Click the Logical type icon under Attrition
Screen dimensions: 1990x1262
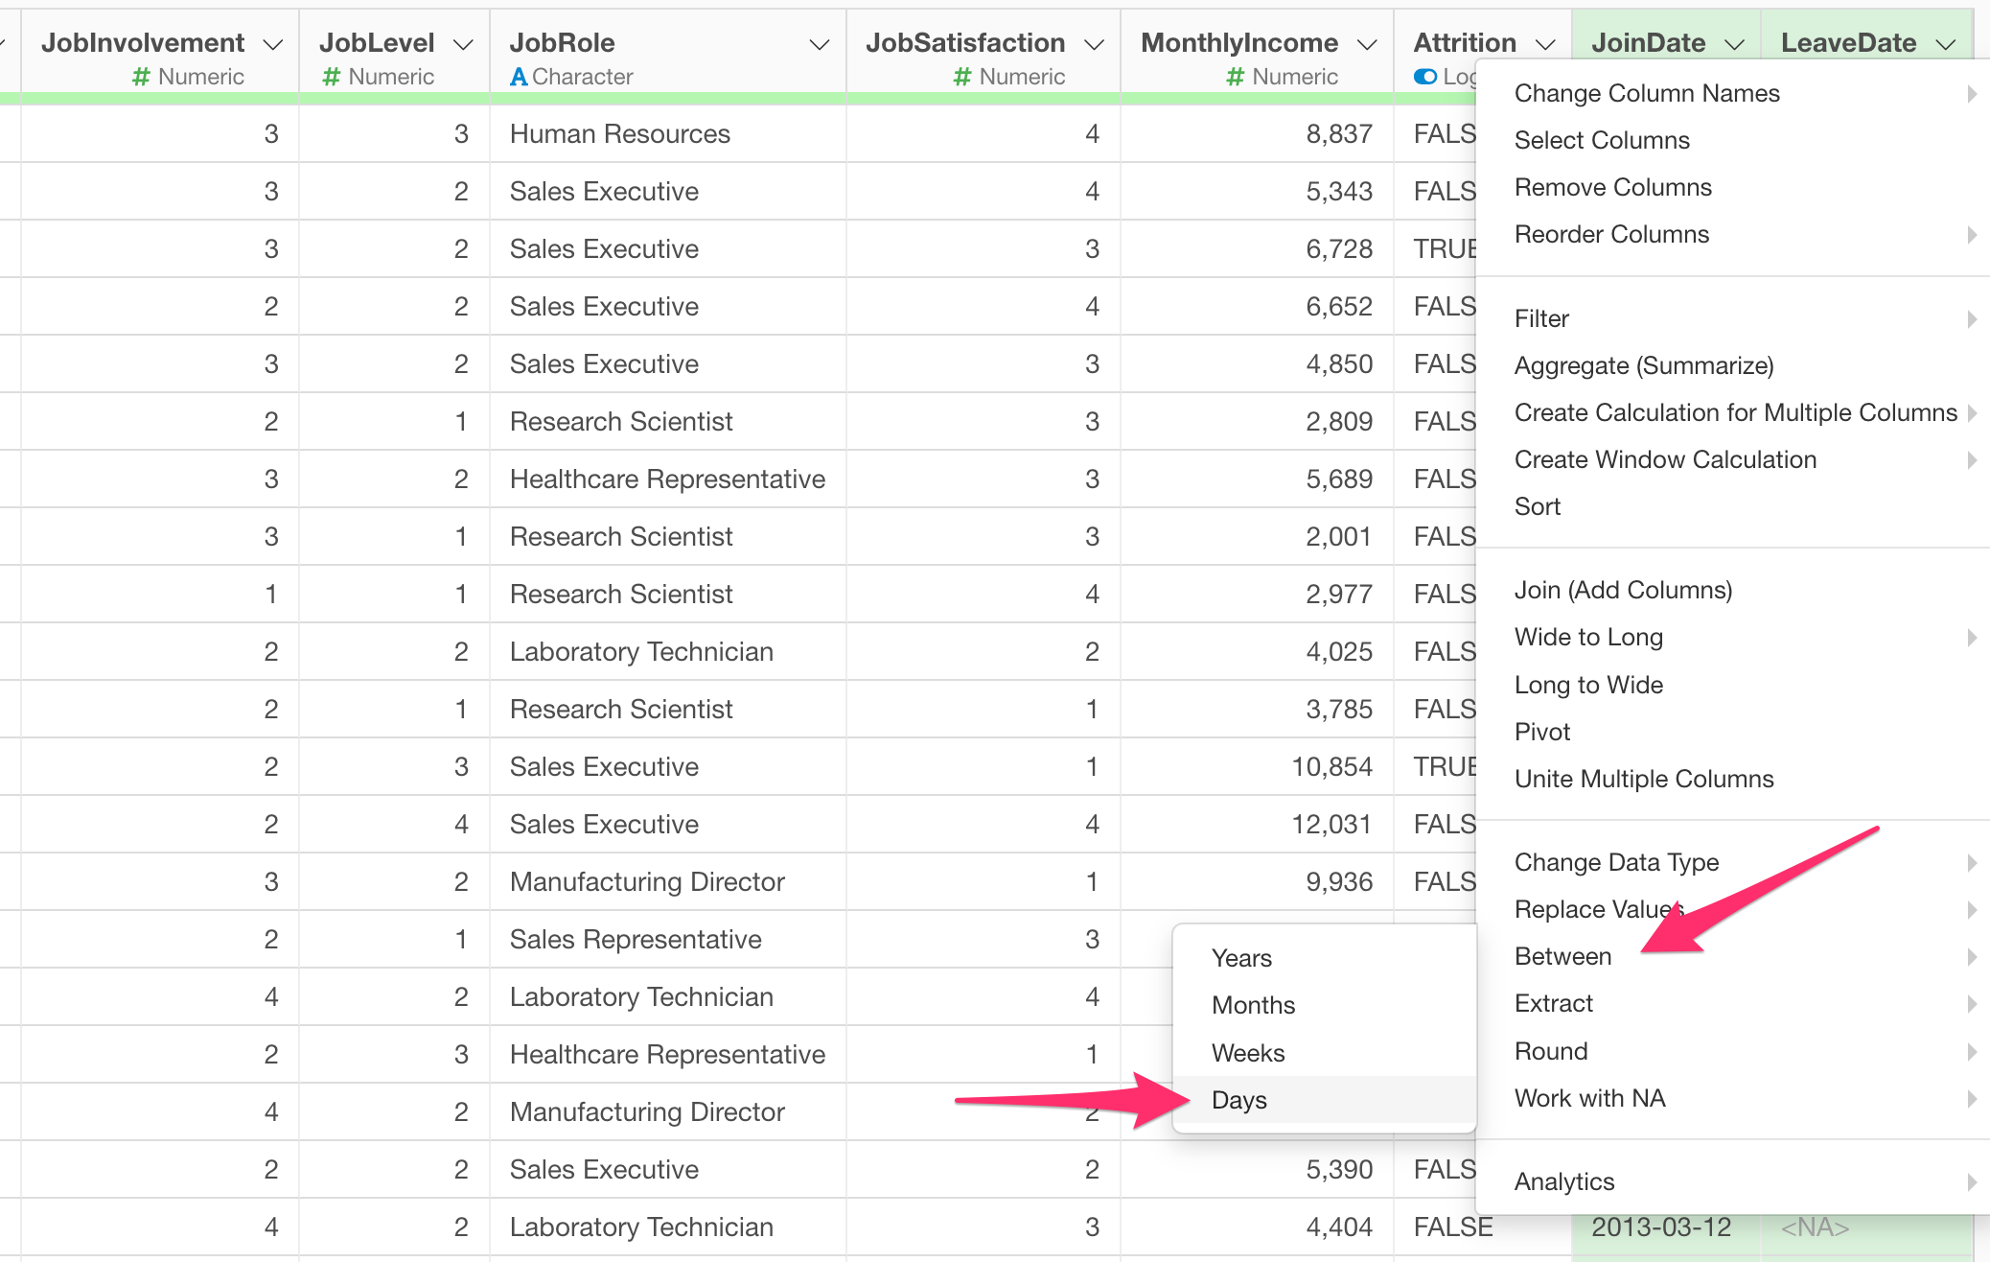[1425, 77]
